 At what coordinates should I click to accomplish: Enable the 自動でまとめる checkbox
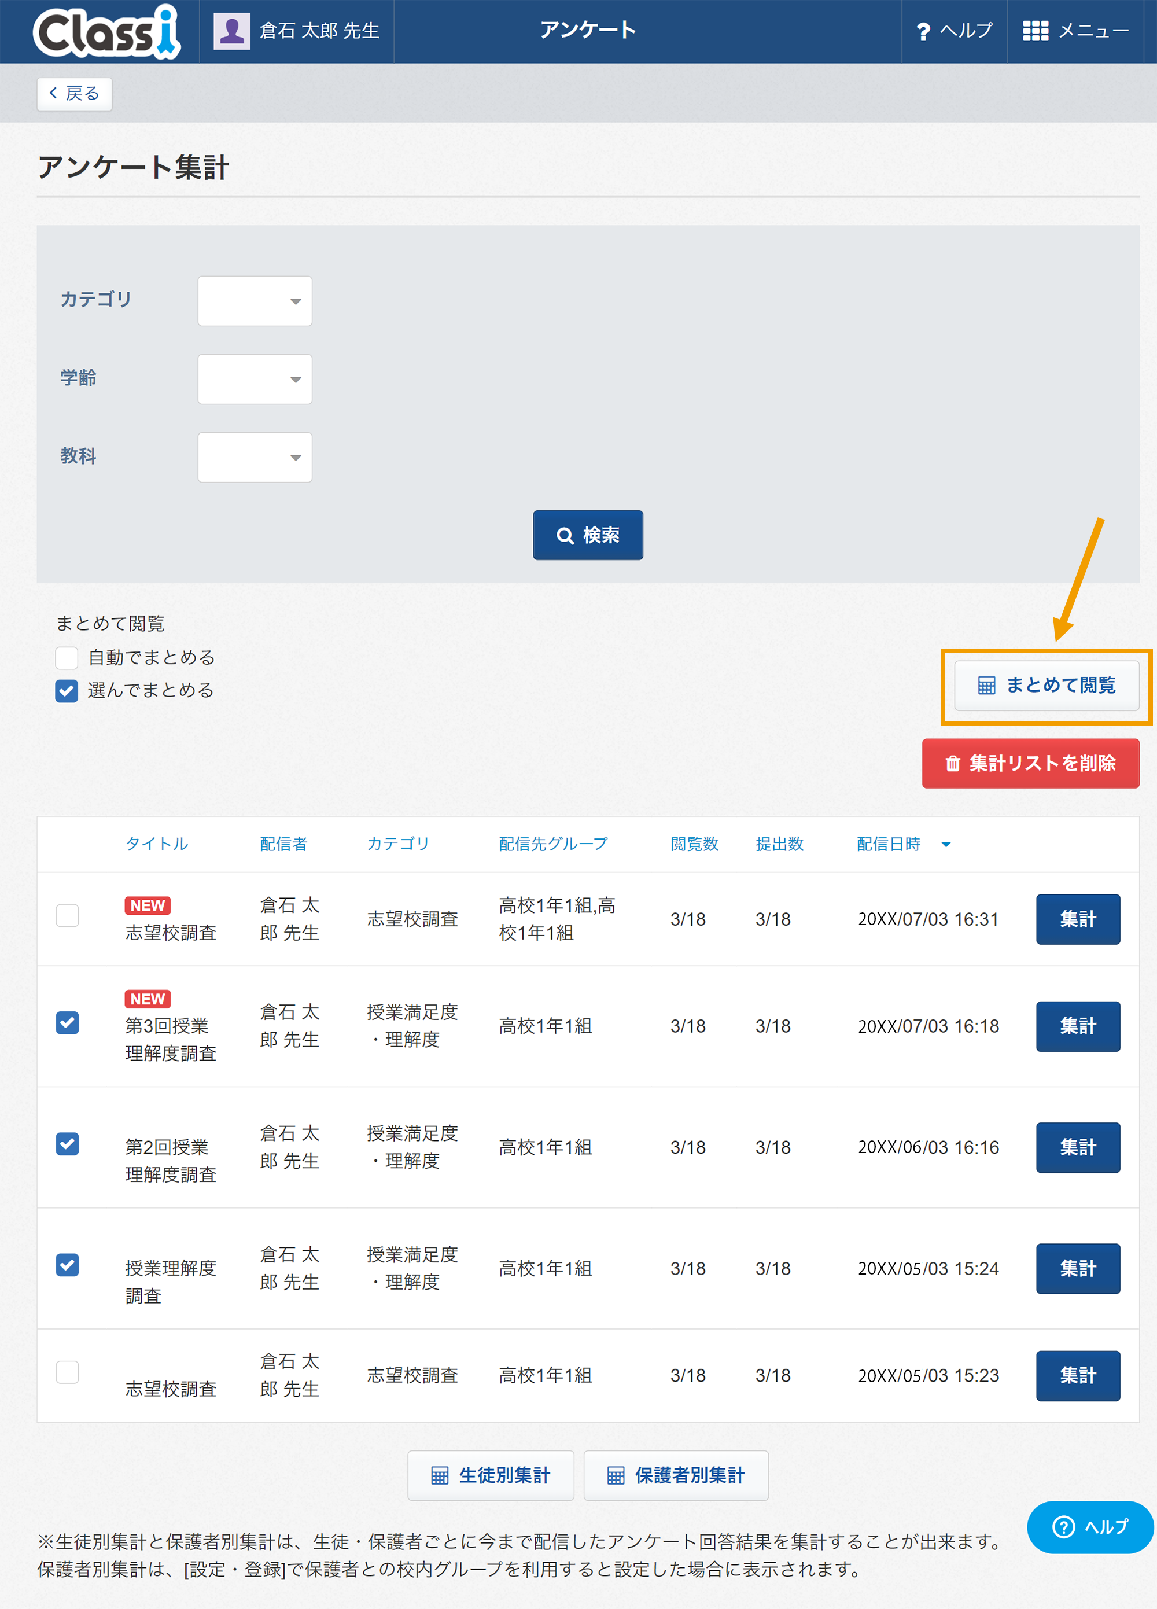pos(67,658)
